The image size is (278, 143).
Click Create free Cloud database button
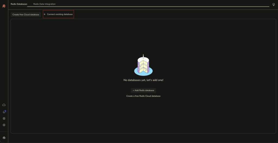coord(26,15)
